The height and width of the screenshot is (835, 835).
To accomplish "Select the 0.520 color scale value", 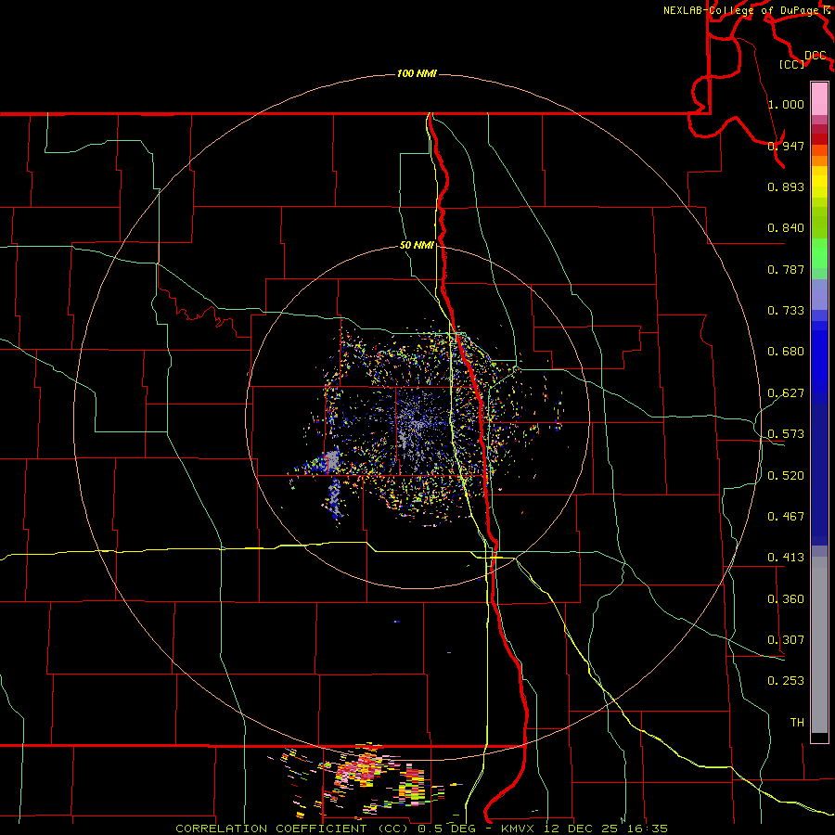I will 786,476.
